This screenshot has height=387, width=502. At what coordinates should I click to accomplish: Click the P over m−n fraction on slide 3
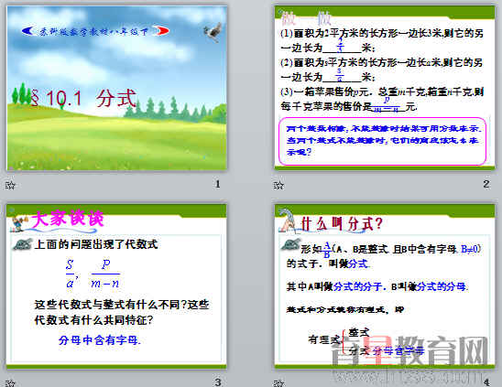click(105, 274)
